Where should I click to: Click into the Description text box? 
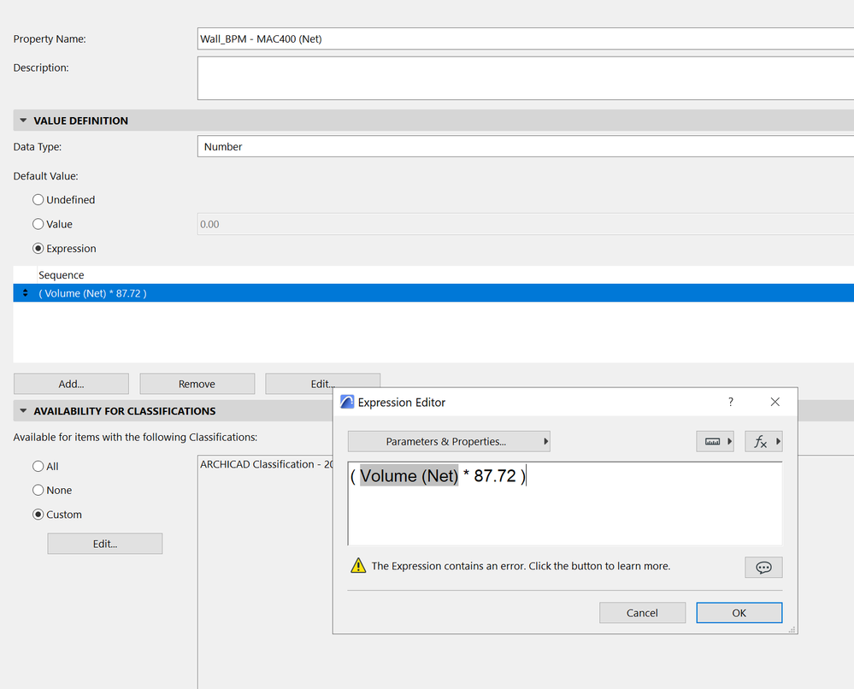coord(526,78)
